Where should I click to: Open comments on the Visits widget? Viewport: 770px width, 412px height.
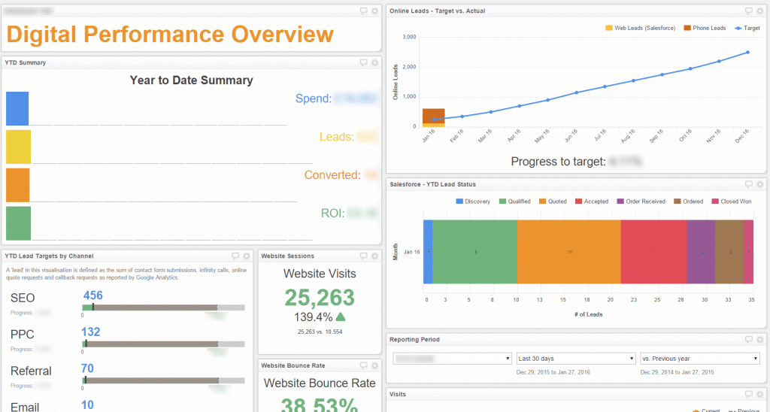coord(748,394)
